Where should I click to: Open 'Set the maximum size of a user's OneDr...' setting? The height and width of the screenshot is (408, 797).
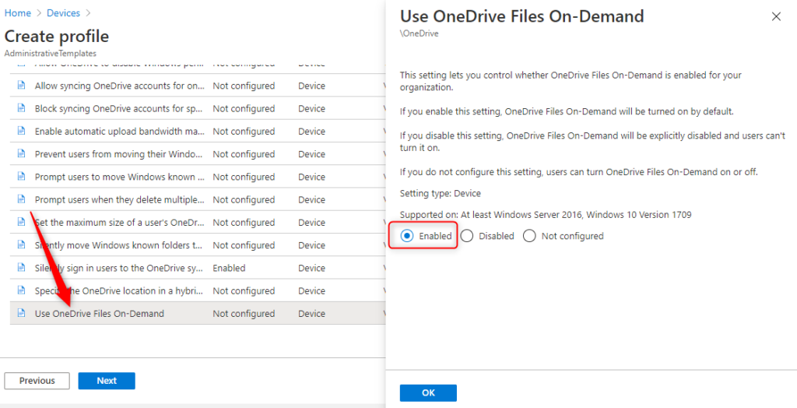(120, 223)
